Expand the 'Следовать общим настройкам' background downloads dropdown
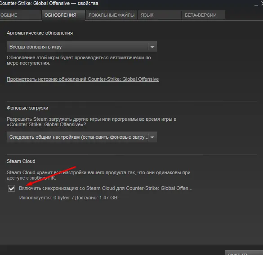The image size is (263, 255). pyautogui.click(x=82, y=137)
